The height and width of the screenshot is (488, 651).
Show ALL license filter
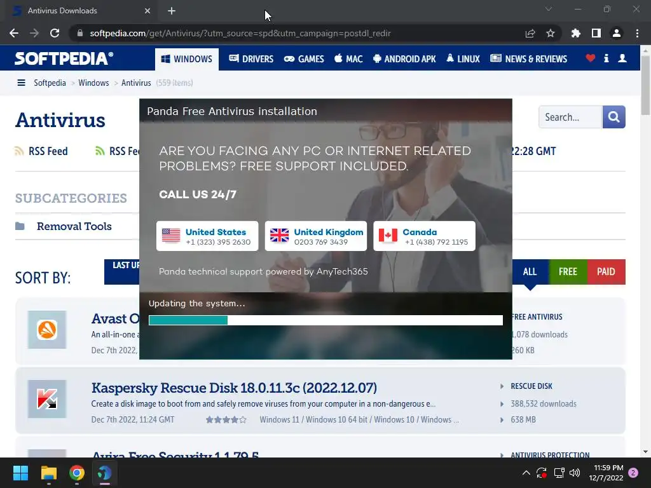tap(530, 272)
